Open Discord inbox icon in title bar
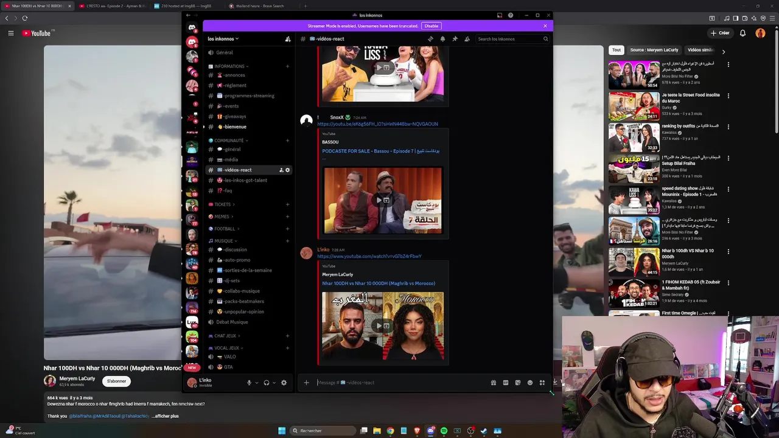Viewport: 779px width, 438px height. pyautogui.click(x=499, y=15)
